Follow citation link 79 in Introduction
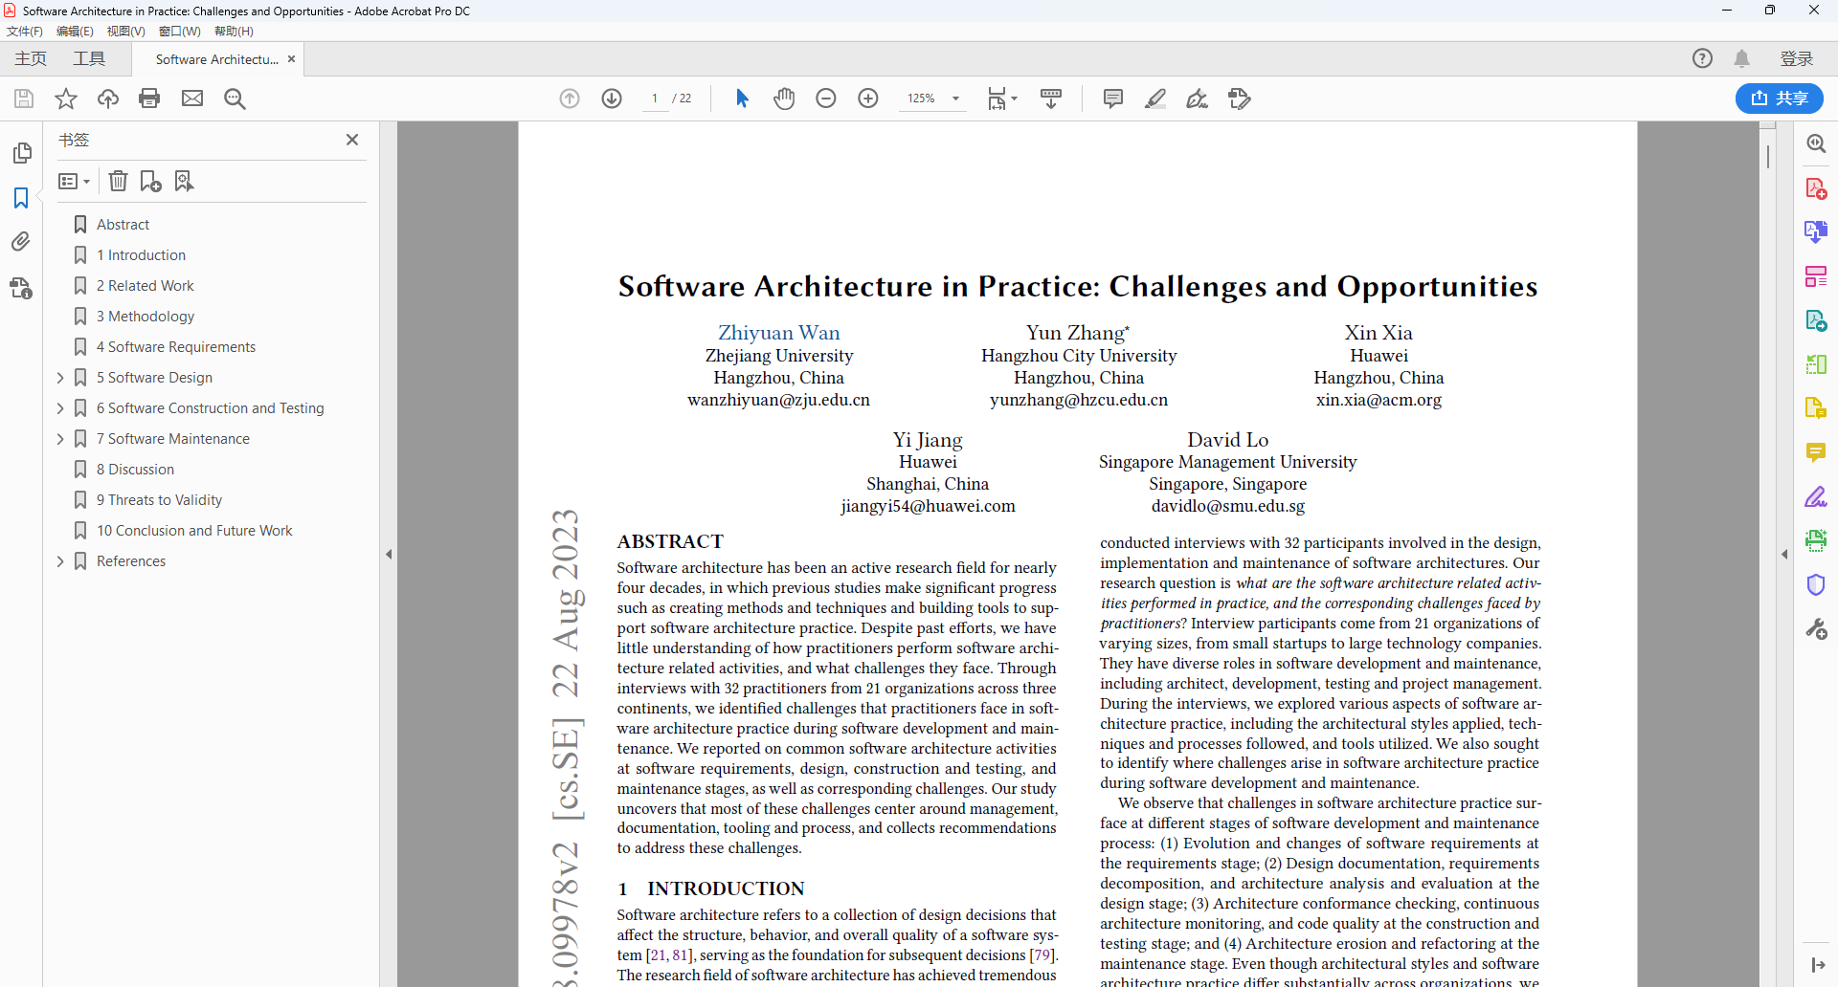Image resolution: width=1838 pixels, height=987 pixels. [1042, 954]
